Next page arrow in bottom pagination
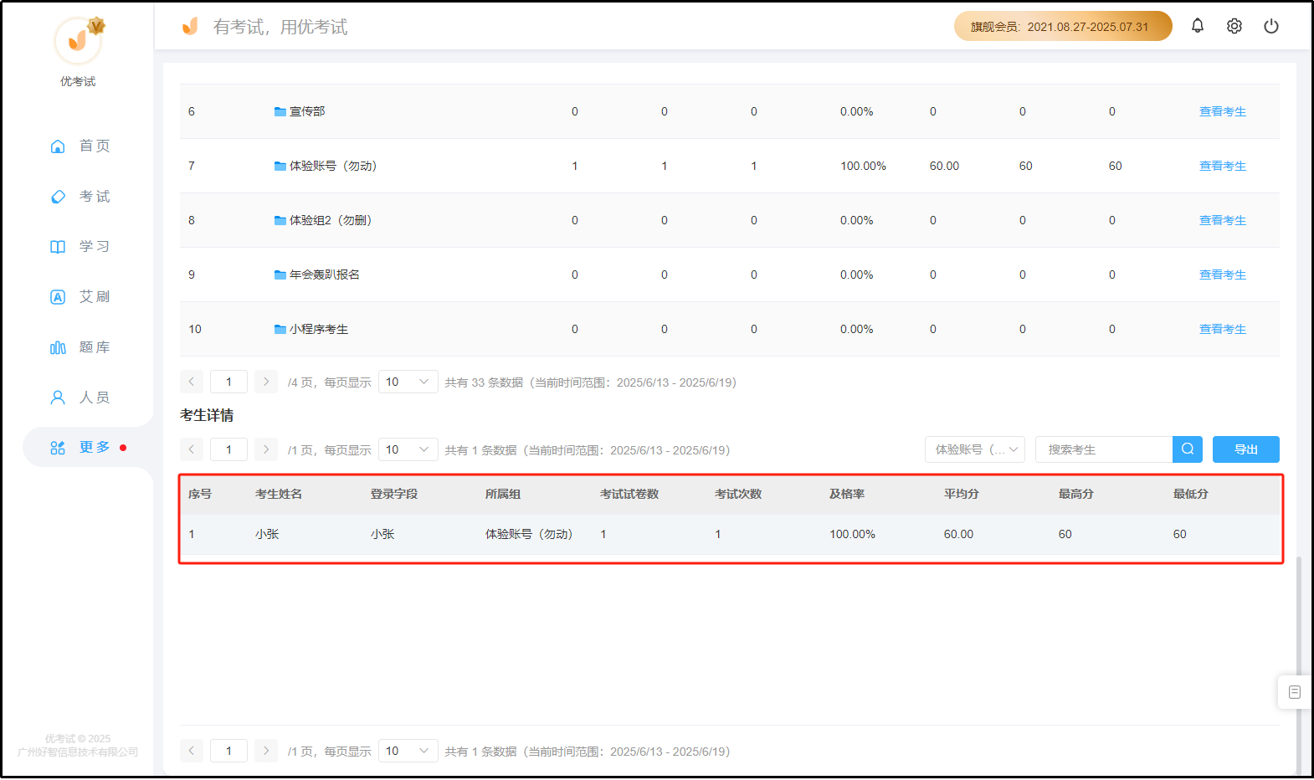1314x780 pixels. [266, 751]
